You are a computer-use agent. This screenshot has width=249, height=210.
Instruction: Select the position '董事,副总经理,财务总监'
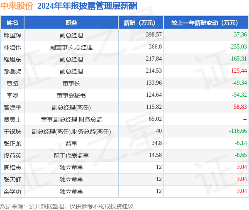tap(71, 120)
